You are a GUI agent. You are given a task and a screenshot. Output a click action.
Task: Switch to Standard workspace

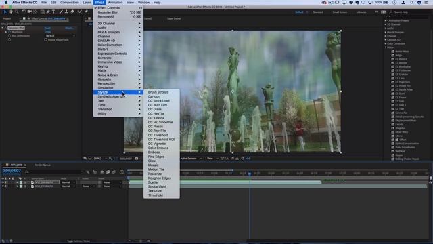(318, 12)
